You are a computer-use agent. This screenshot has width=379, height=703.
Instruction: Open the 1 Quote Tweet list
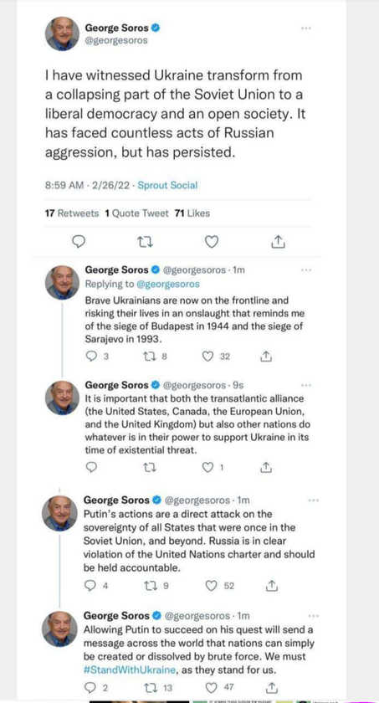point(136,214)
